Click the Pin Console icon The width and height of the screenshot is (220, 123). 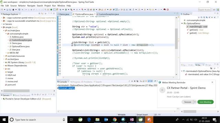(155, 81)
